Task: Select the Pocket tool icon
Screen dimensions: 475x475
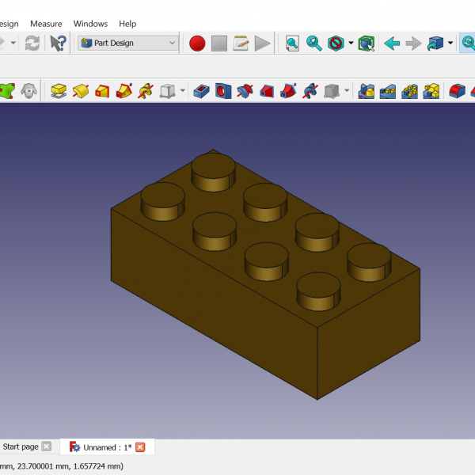Action: pyautogui.click(x=202, y=91)
